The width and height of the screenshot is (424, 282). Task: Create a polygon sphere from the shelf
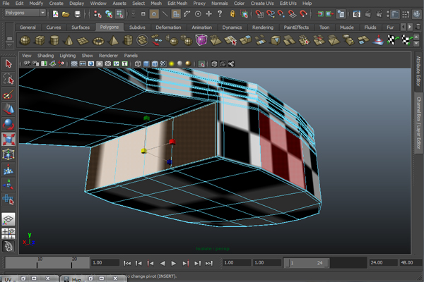click(25, 41)
